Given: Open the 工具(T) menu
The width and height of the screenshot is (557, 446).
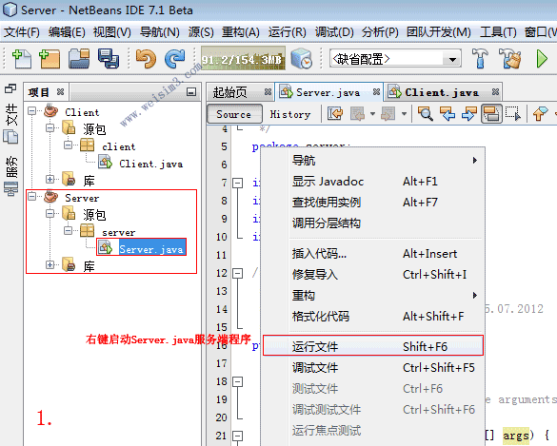Looking at the screenshot, I should pyautogui.click(x=498, y=32).
